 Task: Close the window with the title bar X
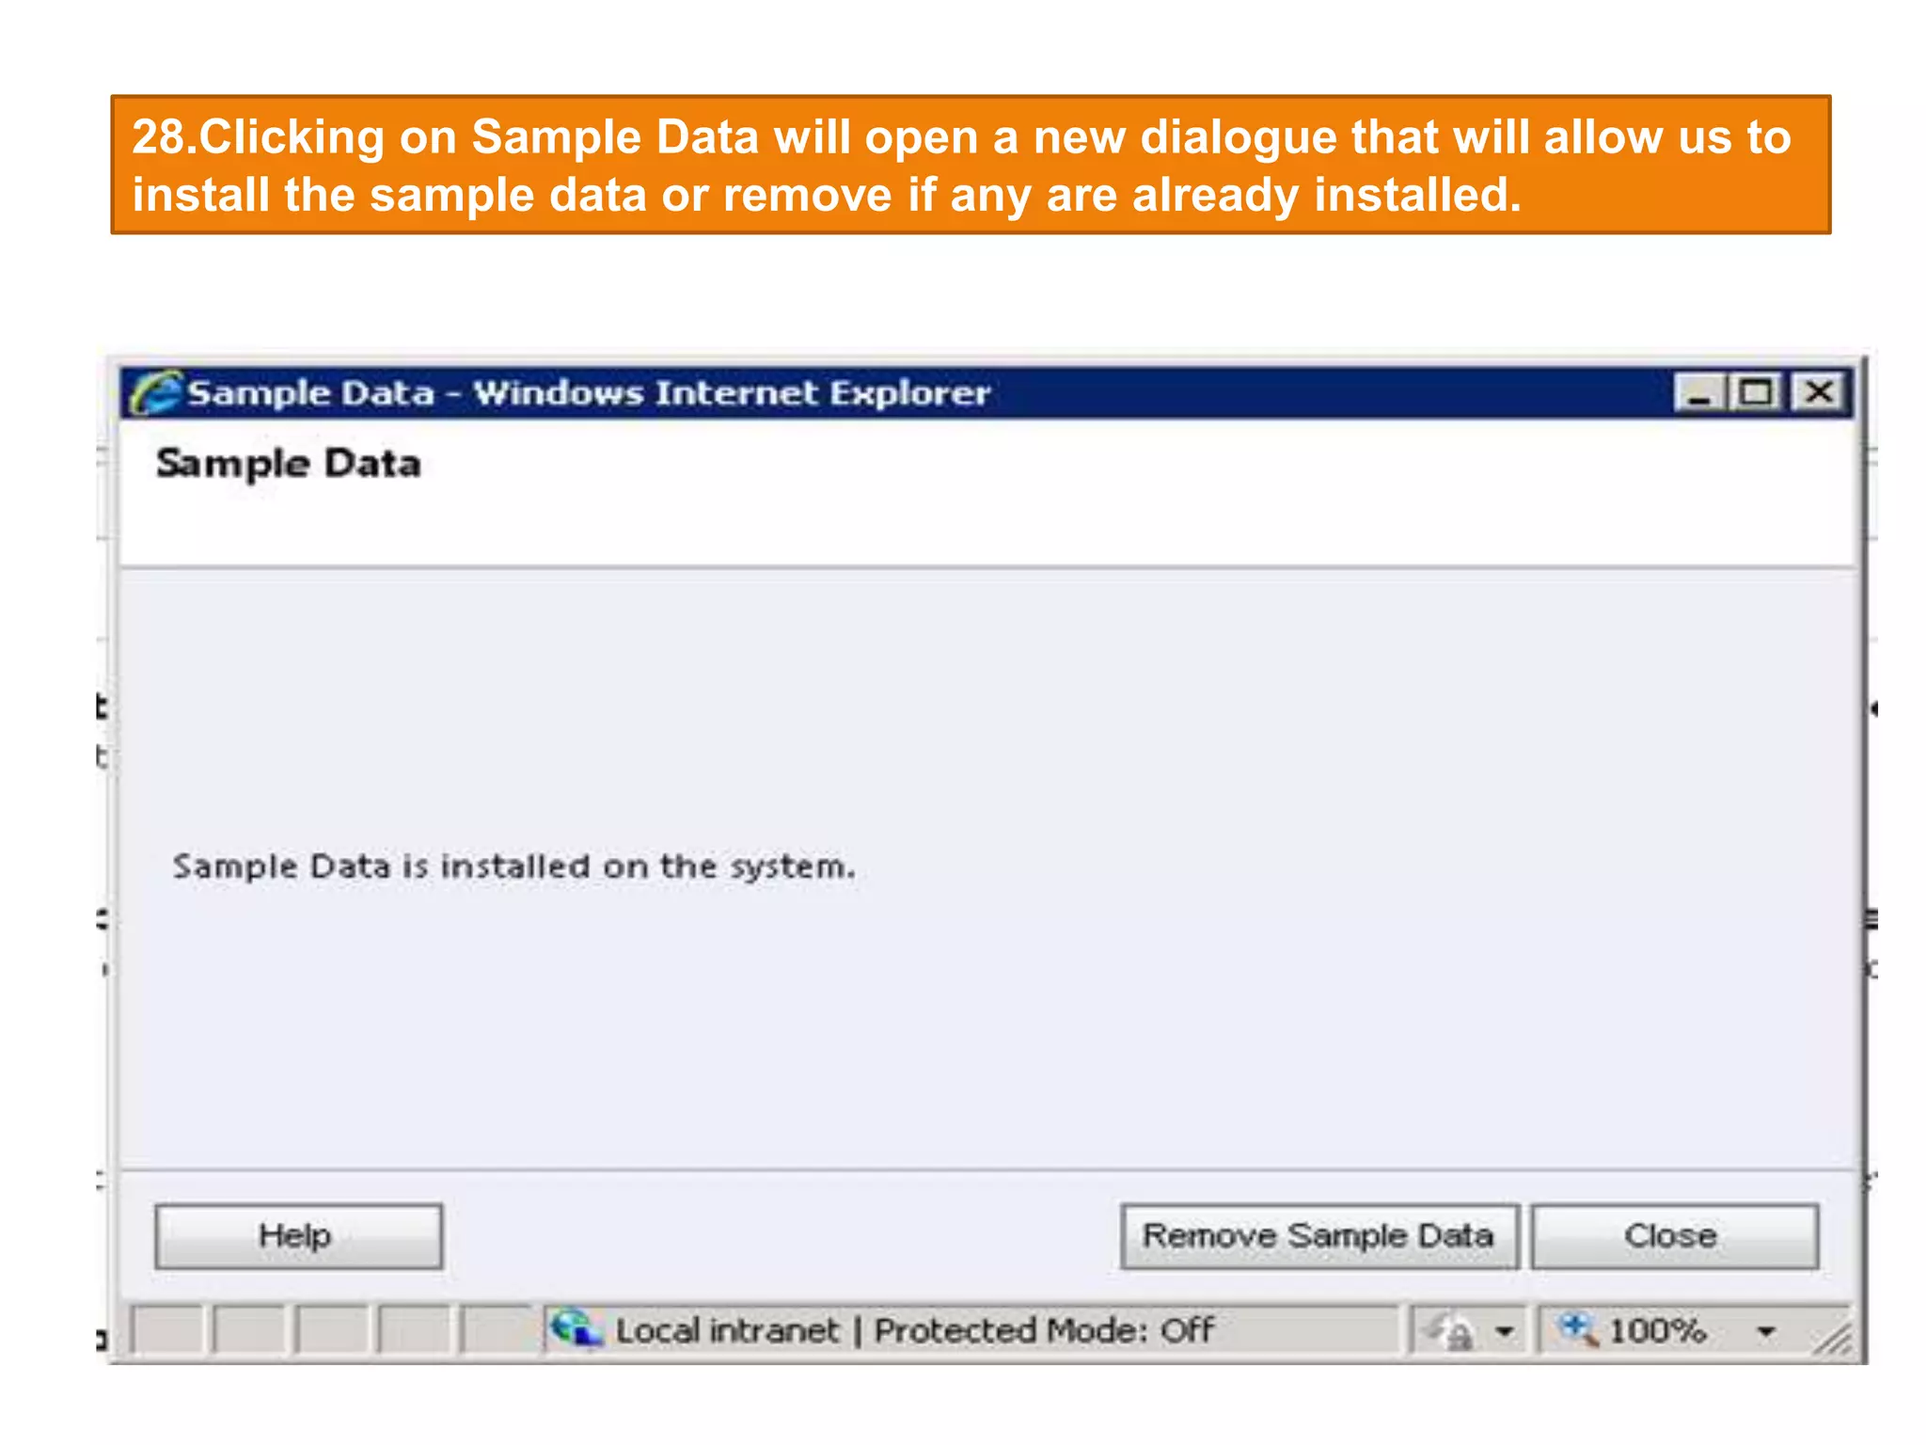pos(1819,392)
